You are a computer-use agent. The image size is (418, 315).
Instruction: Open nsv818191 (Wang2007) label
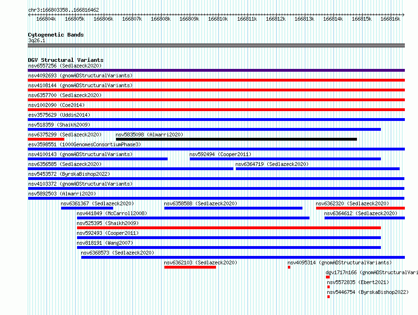pyautogui.click(x=105, y=243)
